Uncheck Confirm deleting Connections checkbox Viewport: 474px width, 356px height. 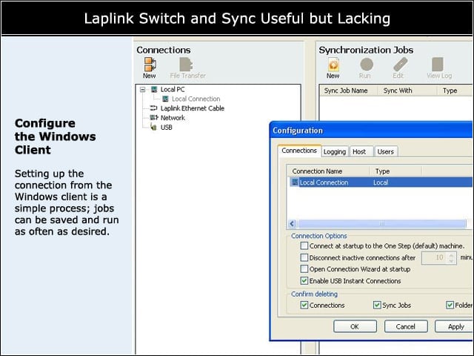click(x=304, y=305)
